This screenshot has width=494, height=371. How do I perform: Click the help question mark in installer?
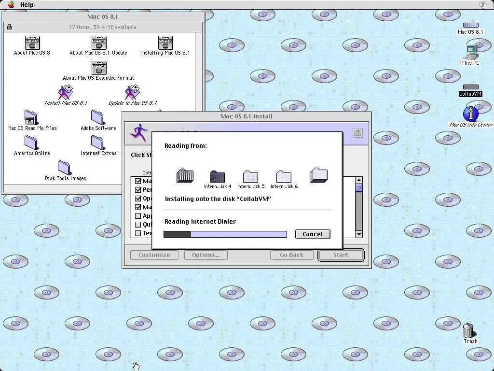click(357, 133)
